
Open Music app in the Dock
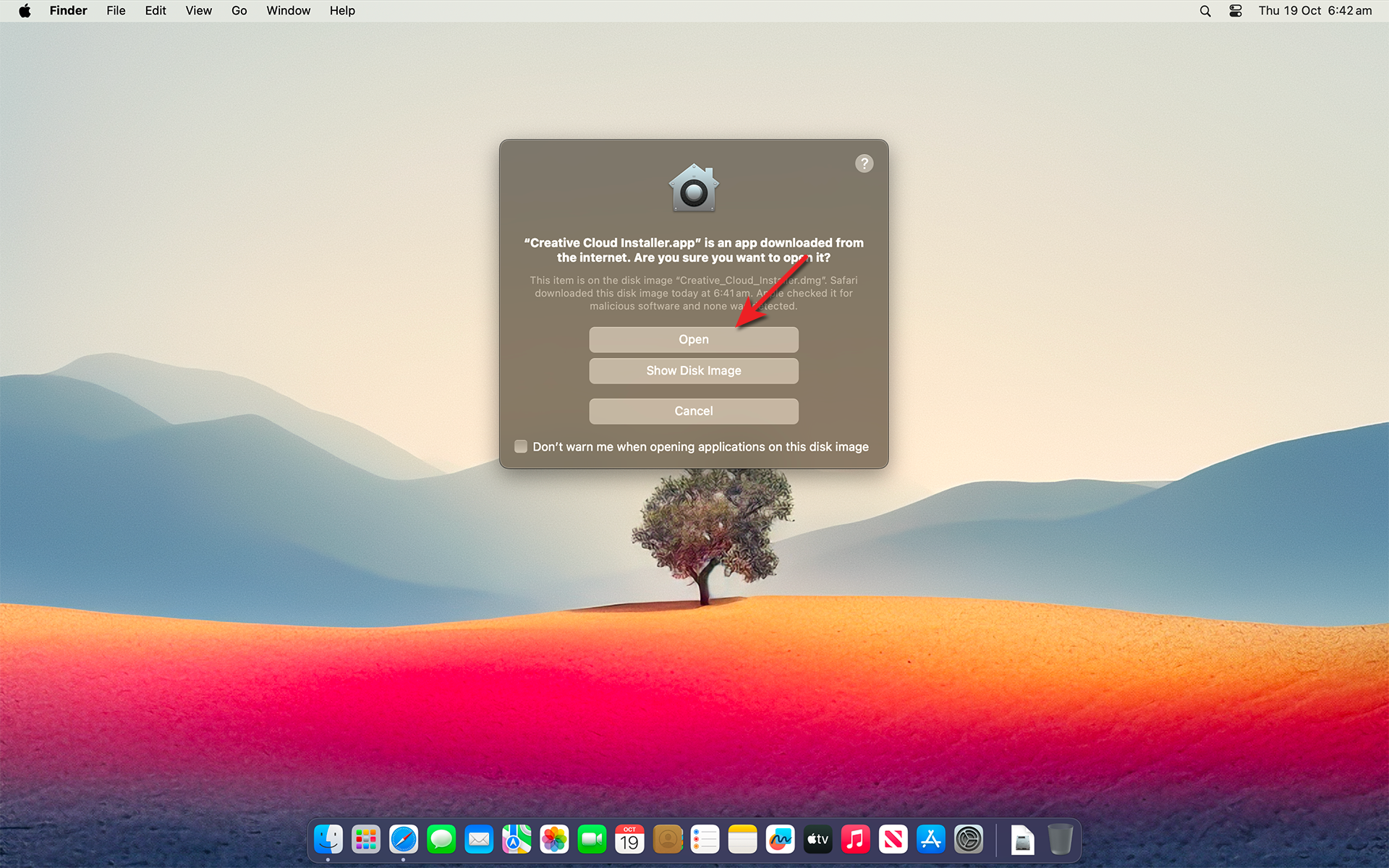click(856, 839)
